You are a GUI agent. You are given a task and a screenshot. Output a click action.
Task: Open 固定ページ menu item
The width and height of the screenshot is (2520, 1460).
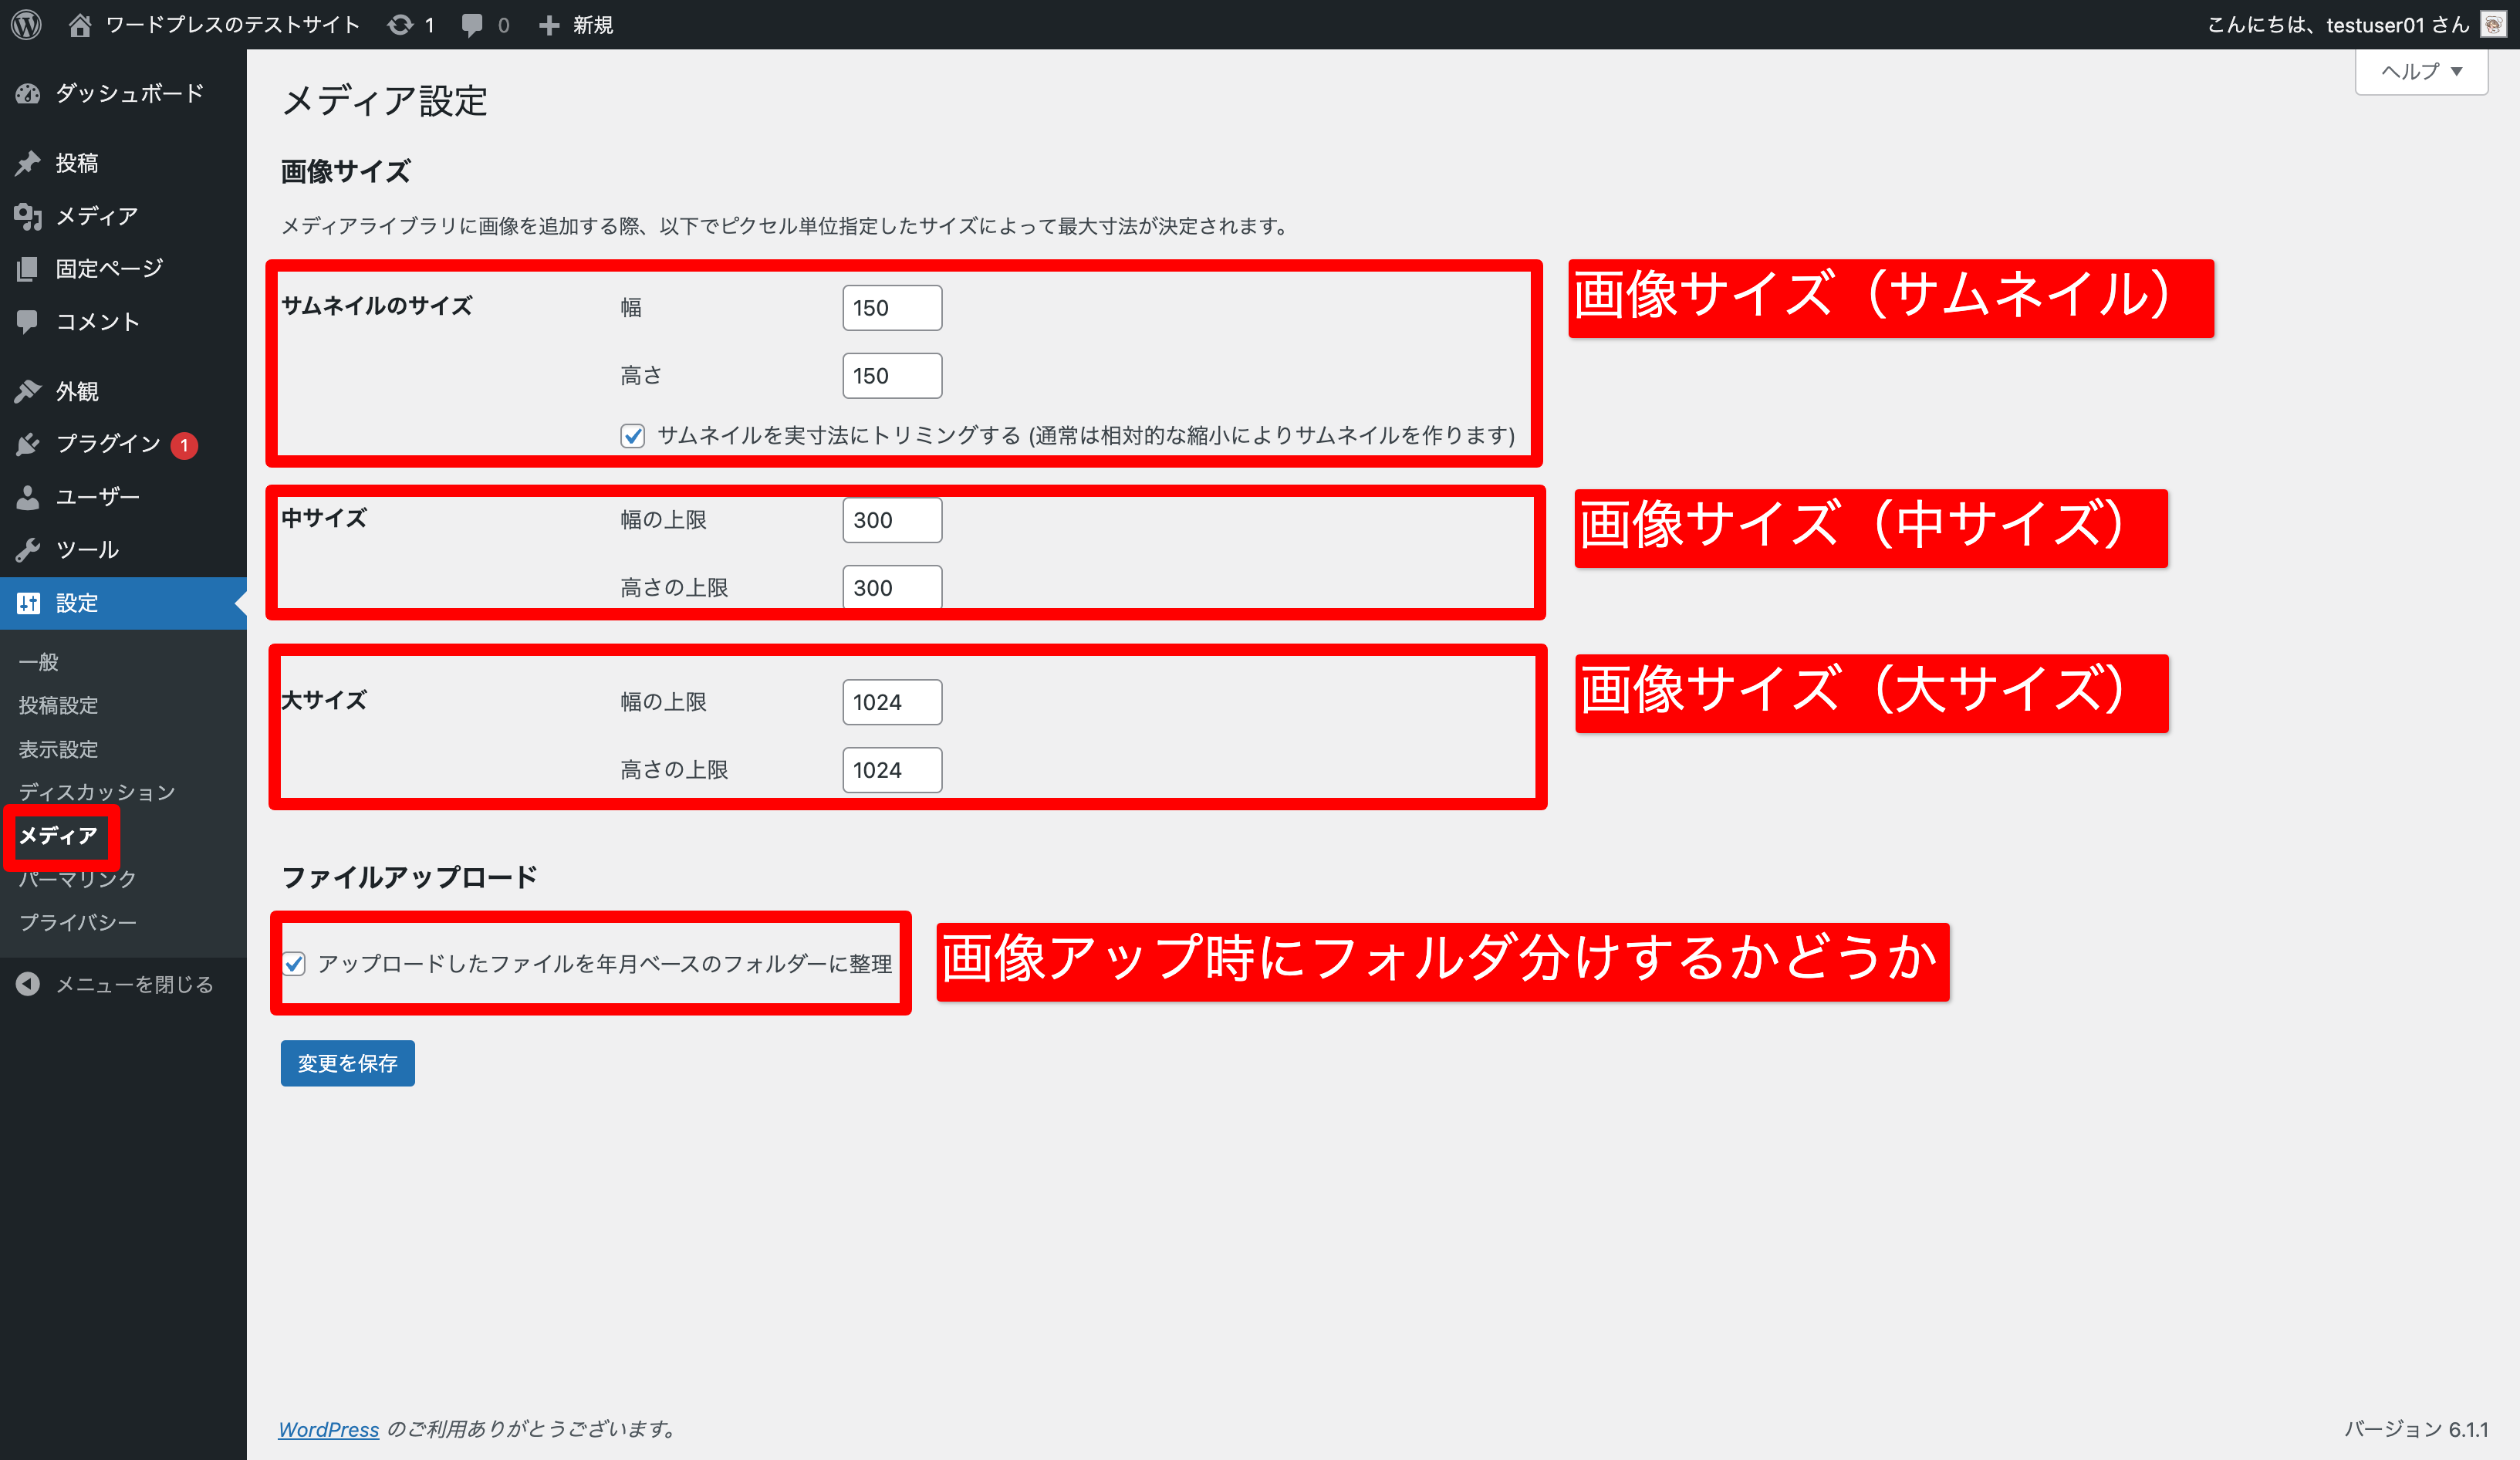pyautogui.click(x=123, y=268)
